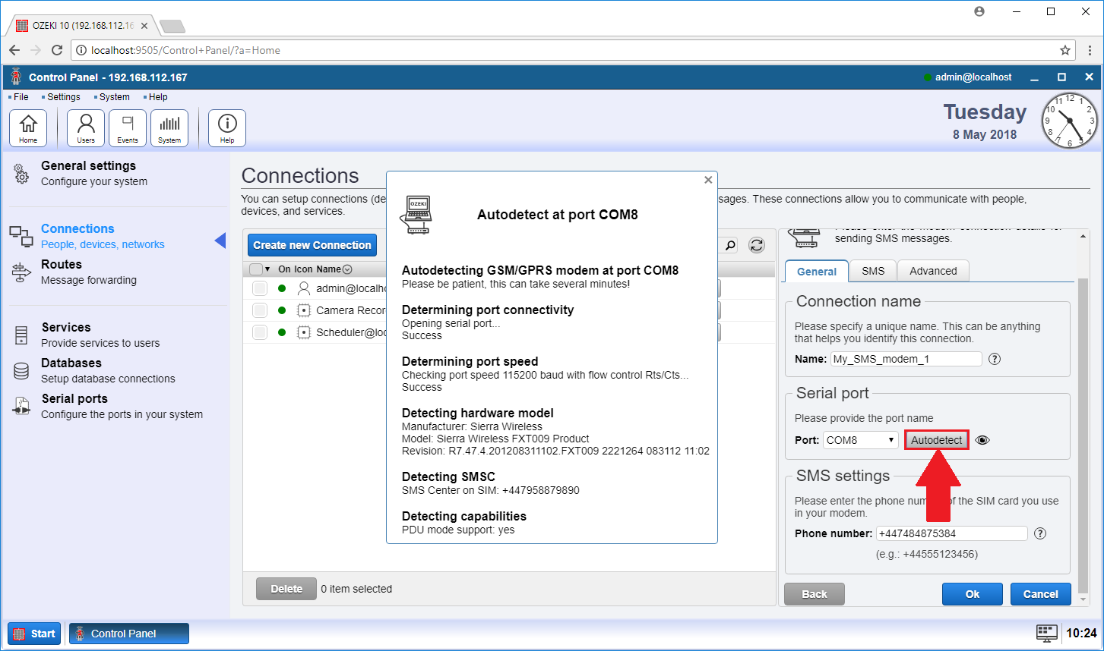
Task: Open the Users toolbar icon
Action: [86, 127]
